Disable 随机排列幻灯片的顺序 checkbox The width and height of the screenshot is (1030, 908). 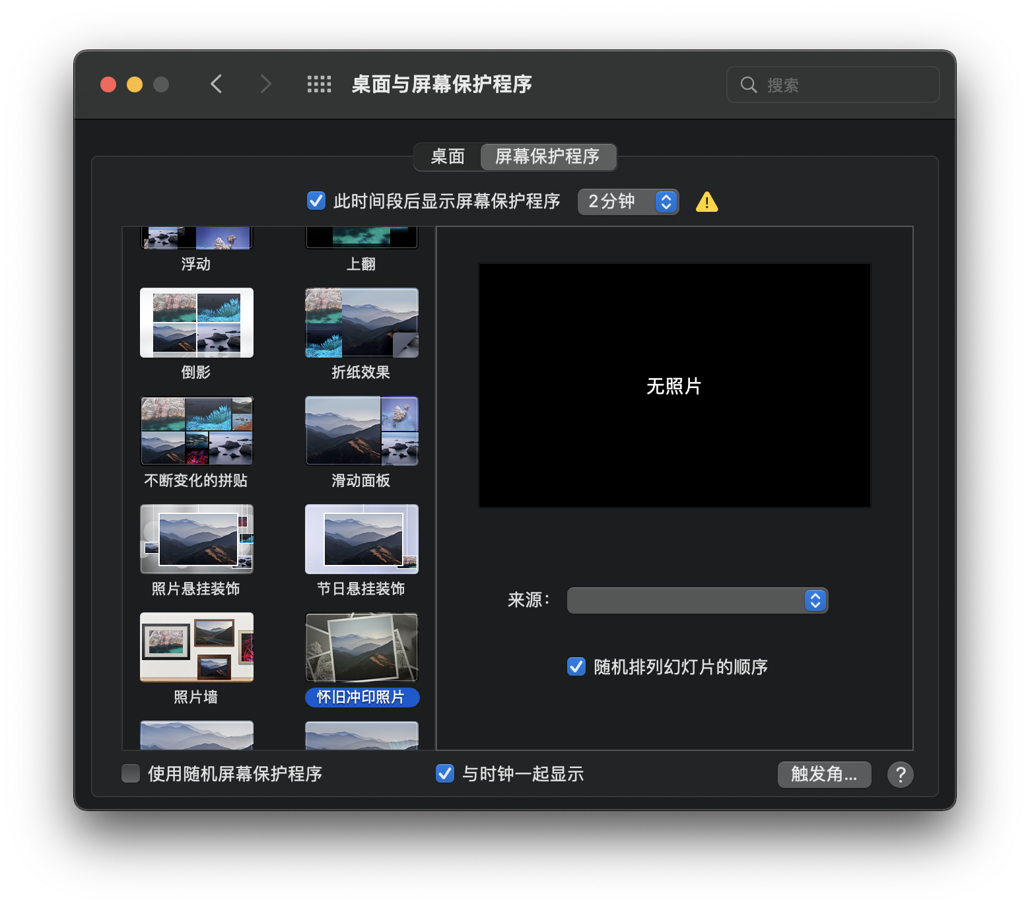click(x=576, y=666)
